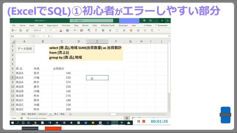Click the red table format toolbar icon
Viewport: 237px width, 133px height.
(x=81, y=30)
